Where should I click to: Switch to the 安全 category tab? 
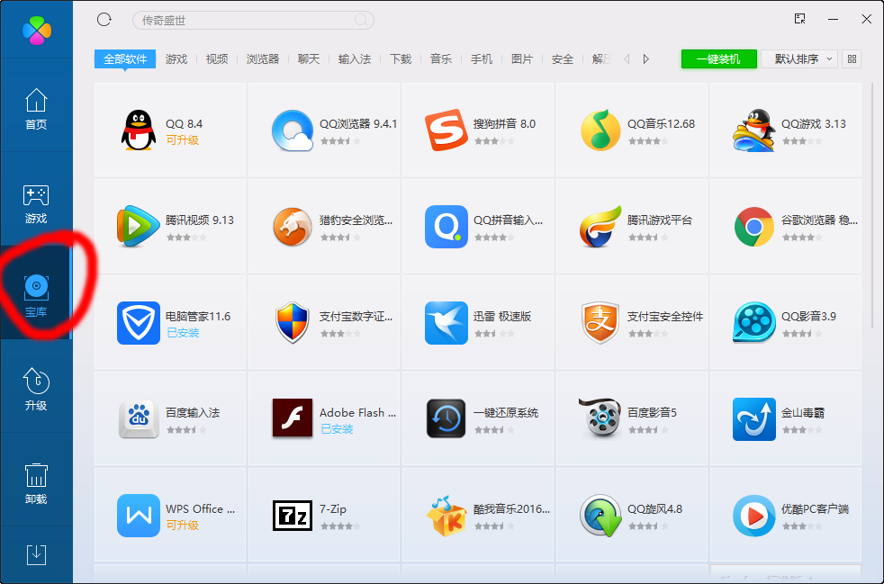pyautogui.click(x=563, y=58)
